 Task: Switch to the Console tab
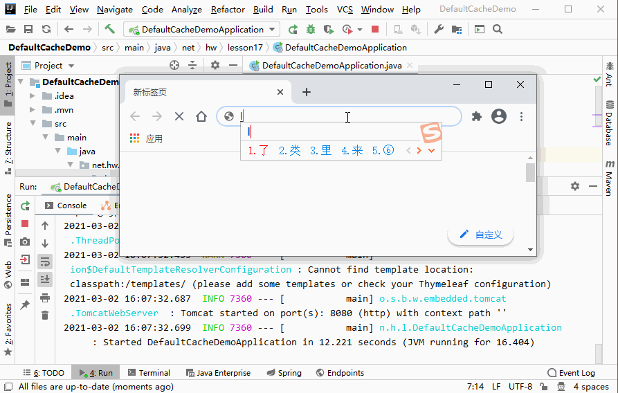point(66,205)
